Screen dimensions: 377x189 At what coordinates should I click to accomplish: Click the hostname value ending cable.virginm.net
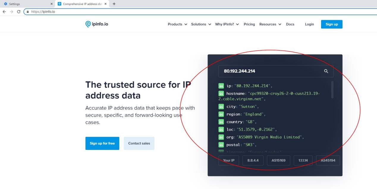269,96
